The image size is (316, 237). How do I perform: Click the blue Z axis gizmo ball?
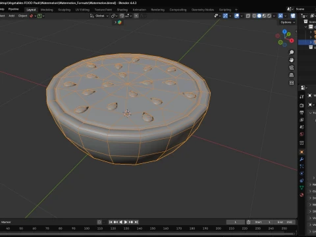284,32
